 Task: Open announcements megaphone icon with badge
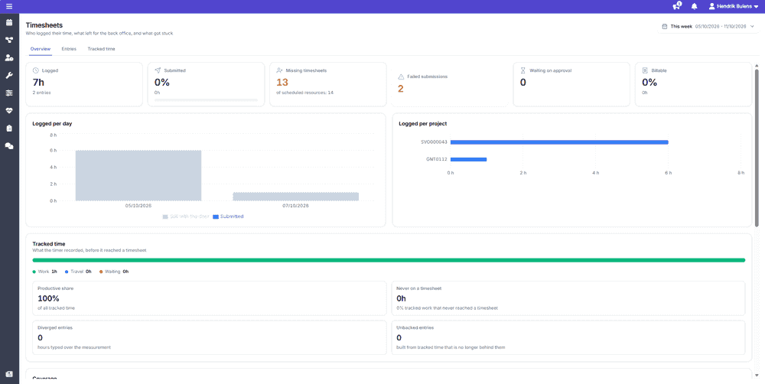coord(677,6)
